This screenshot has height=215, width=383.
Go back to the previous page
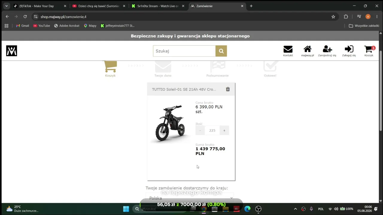point(7,17)
